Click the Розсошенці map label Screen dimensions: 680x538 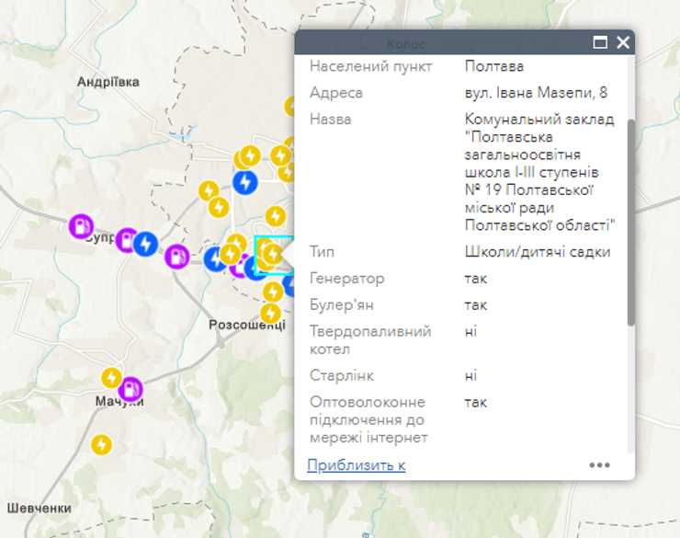(x=247, y=325)
